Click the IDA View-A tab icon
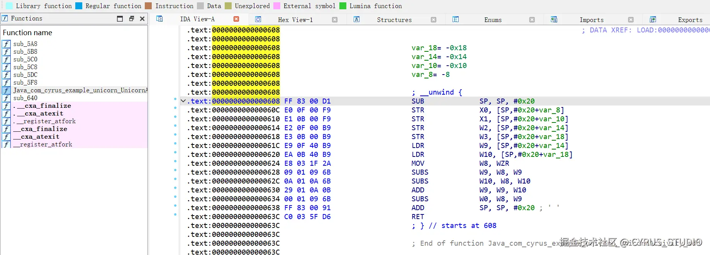This screenshot has height=255, width=710. pyautogui.click(x=159, y=19)
